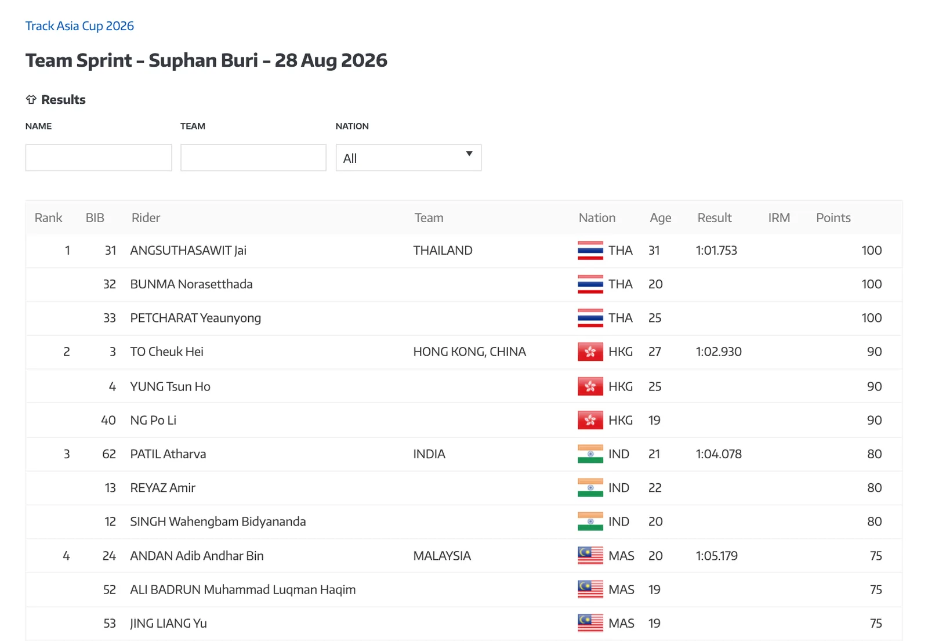Click the MALAYSIA team name cell

(x=442, y=556)
